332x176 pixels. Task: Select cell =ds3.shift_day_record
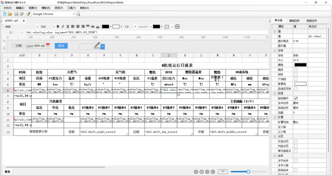169,132
